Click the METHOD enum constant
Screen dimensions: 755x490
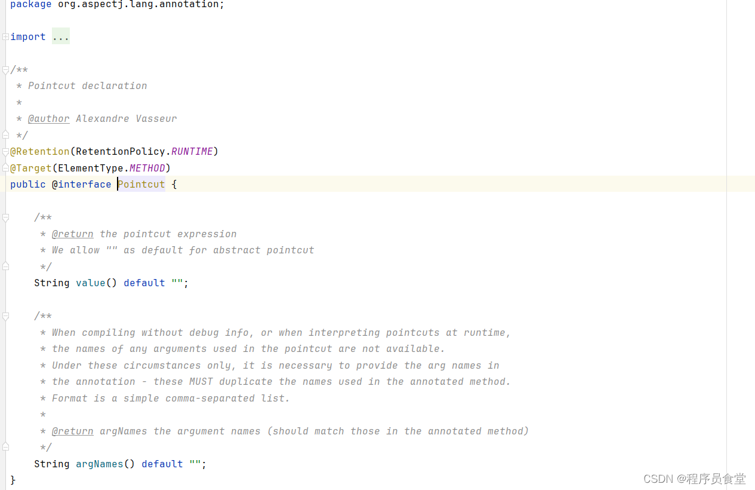pos(147,168)
